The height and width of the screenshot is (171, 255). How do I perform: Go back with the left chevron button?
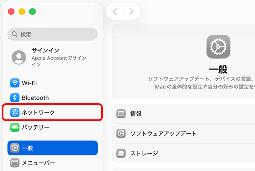115,11
